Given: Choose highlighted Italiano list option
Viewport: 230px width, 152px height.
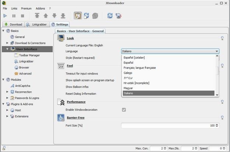Looking at the screenshot, I should click(x=169, y=93).
